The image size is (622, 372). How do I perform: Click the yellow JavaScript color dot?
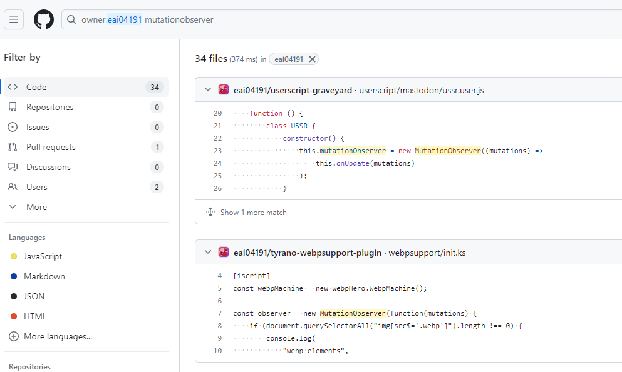(x=14, y=256)
